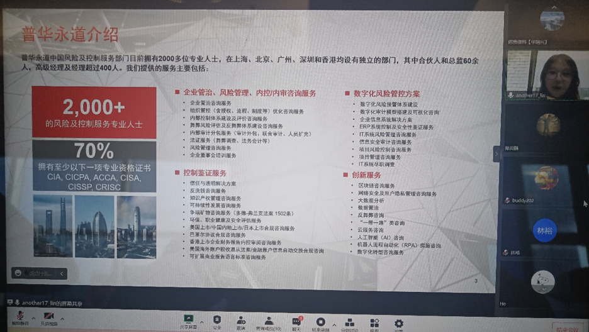Image resolution: width=589 pixels, height=332 pixels.
Task: Select top participant tile with landscape avatar
Action: [x=549, y=25]
